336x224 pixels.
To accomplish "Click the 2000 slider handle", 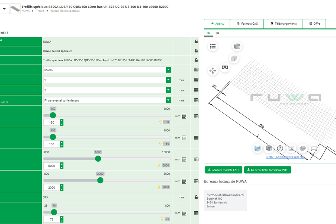I will click(x=100, y=180).
